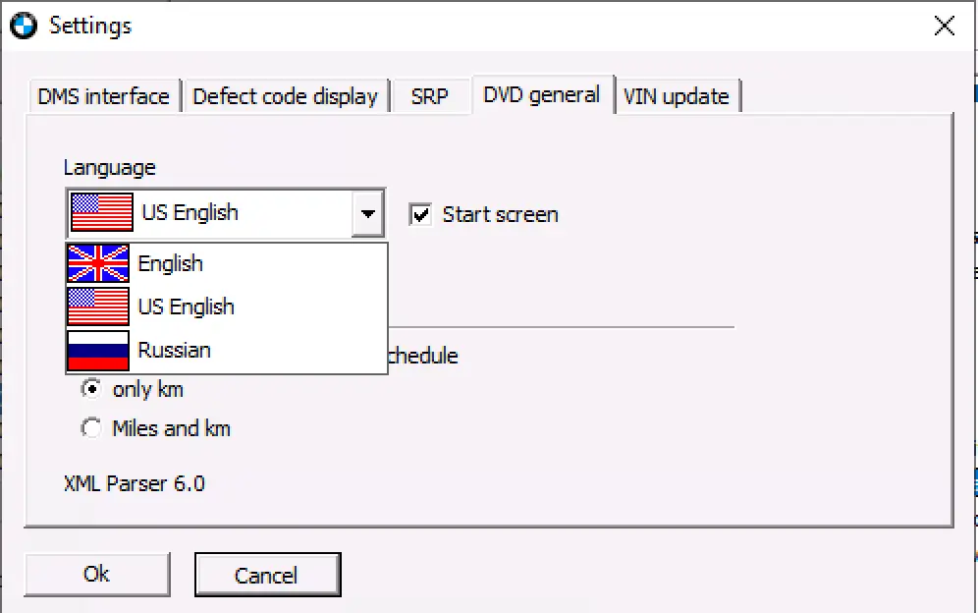Switch to the DMS interface tab

coord(103,96)
